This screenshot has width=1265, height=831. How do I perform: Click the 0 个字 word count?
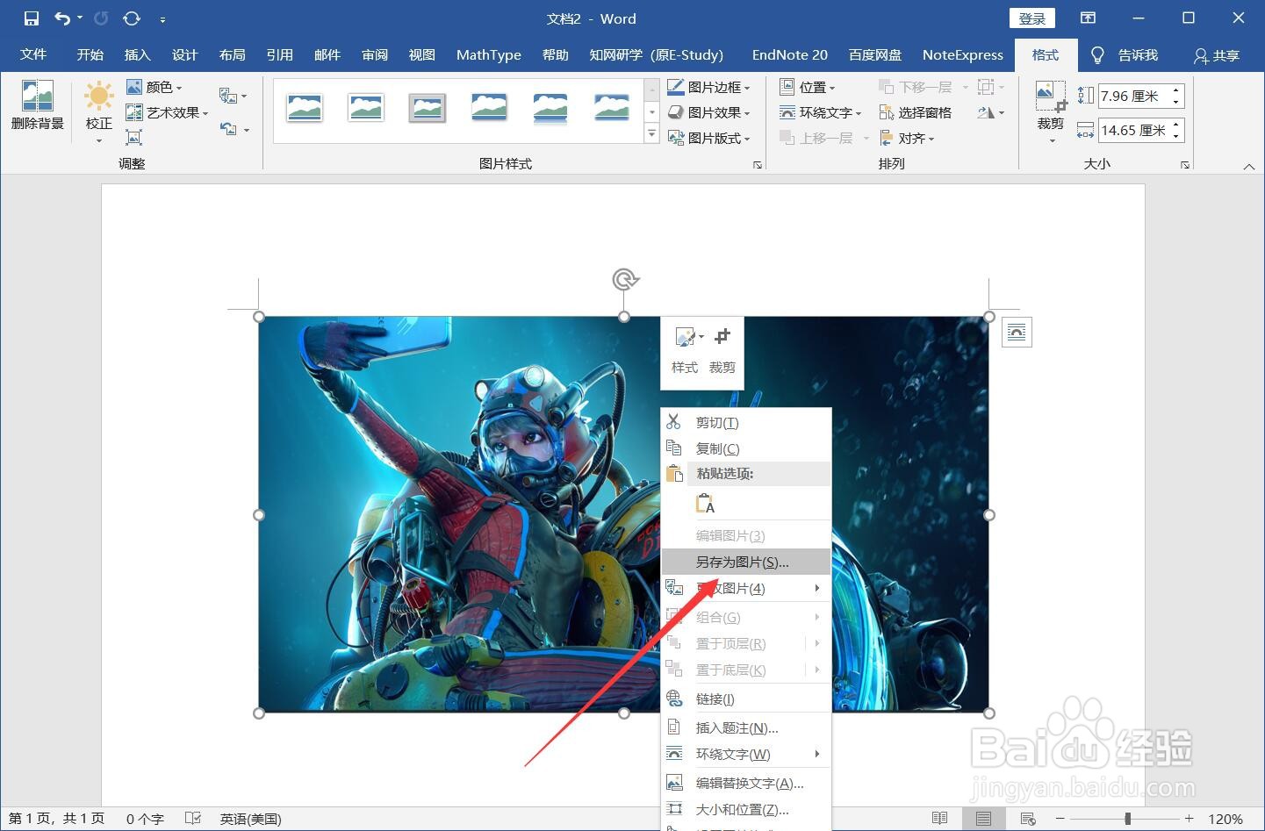tap(145, 819)
